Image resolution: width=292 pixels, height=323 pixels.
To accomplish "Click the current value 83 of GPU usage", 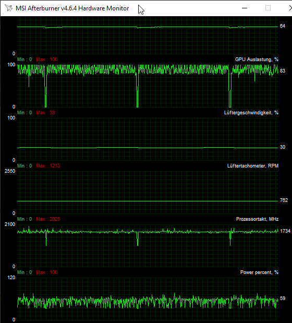I will pyautogui.click(x=283, y=71).
